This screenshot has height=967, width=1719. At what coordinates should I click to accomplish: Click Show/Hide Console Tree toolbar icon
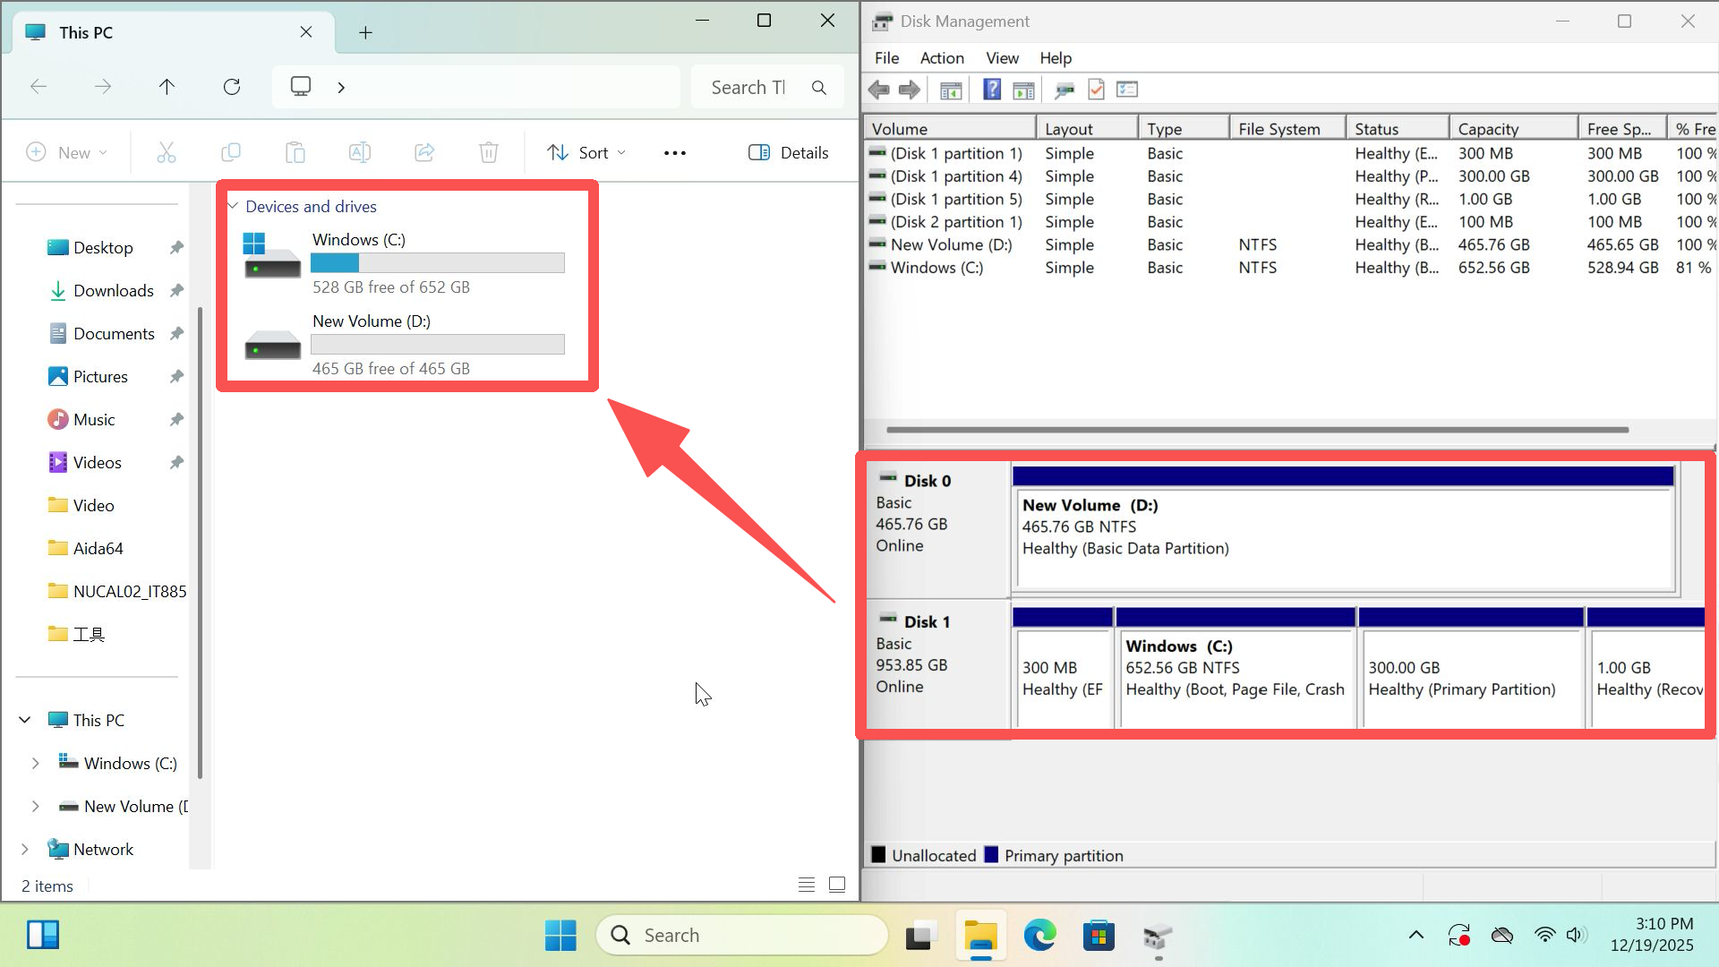pos(951,90)
